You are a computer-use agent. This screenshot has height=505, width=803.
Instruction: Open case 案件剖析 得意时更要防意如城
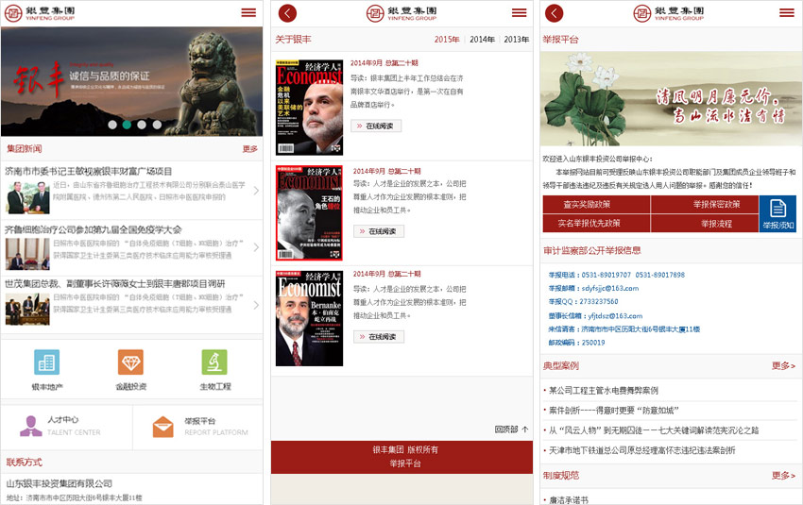(613, 411)
